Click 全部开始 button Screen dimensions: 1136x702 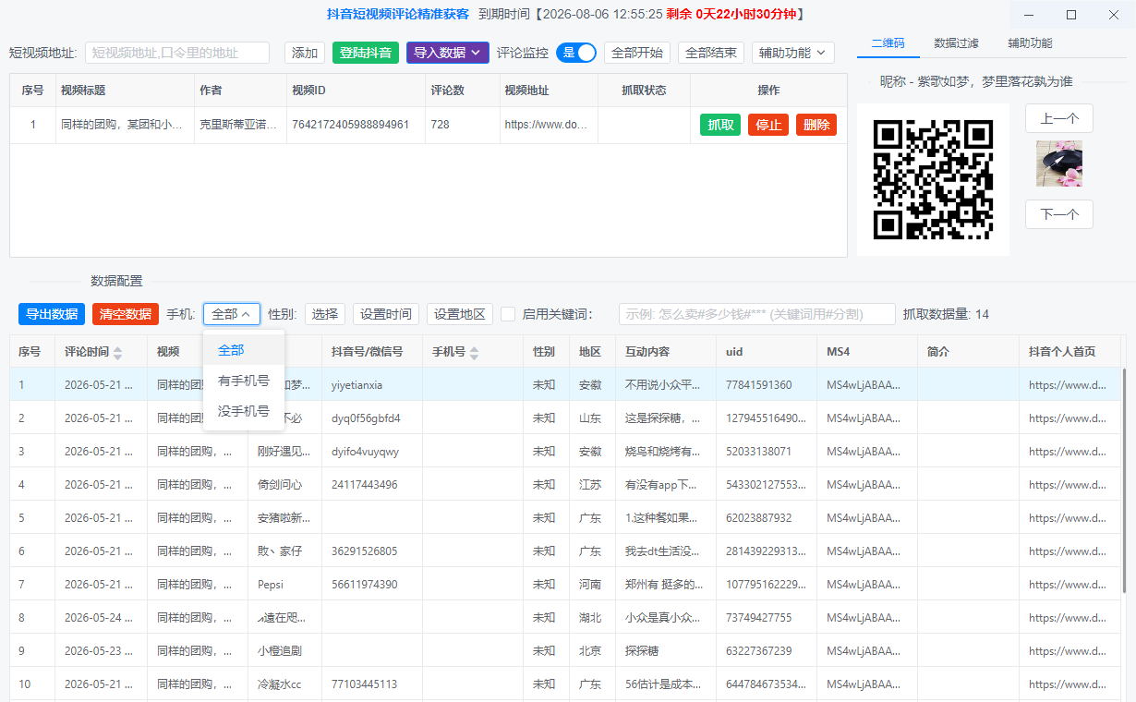[x=637, y=53]
